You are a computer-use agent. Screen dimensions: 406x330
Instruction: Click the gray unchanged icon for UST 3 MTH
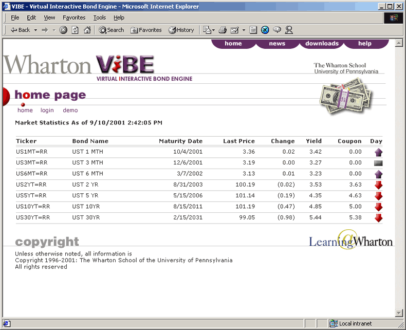pos(378,163)
